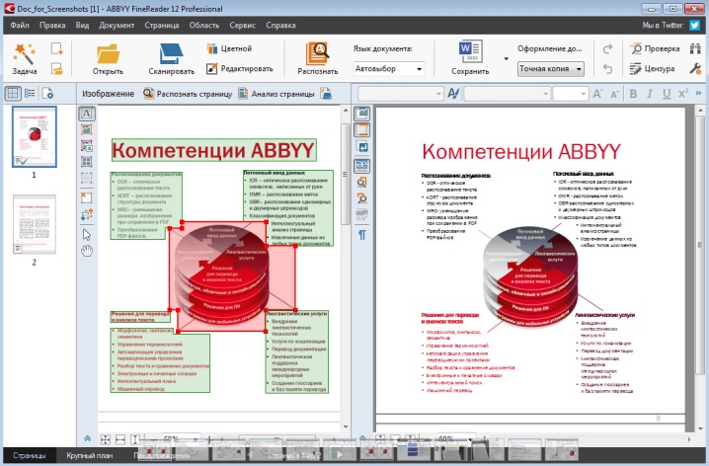The width and height of the screenshot is (709, 466).
Task: Open Точная копия layout dropdown
Action: [550, 69]
